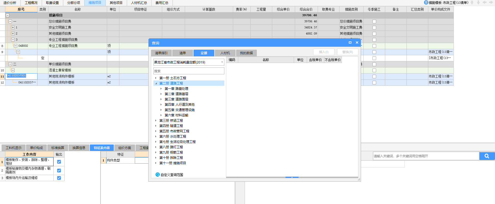Image resolution: width=495 pixels, height=204 pixels.
Task: Click the blue magnifier search button
Action: [x=487, y=156]
